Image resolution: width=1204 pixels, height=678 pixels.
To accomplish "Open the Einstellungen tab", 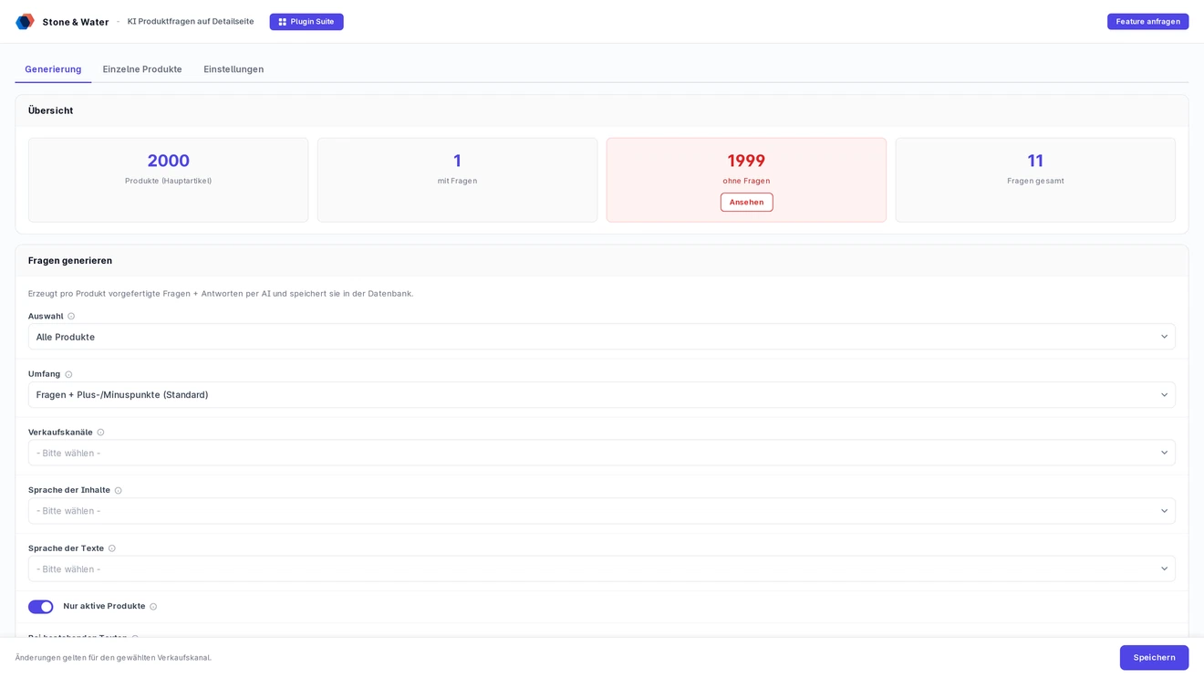I will (234, 69).
